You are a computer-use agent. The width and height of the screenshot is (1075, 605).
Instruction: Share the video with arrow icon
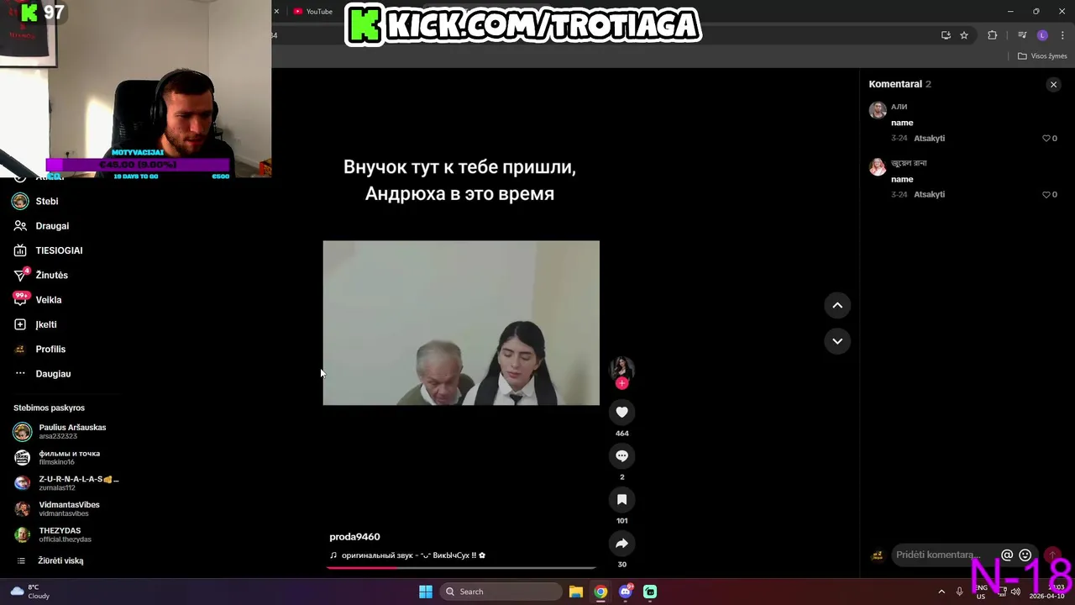621,543
